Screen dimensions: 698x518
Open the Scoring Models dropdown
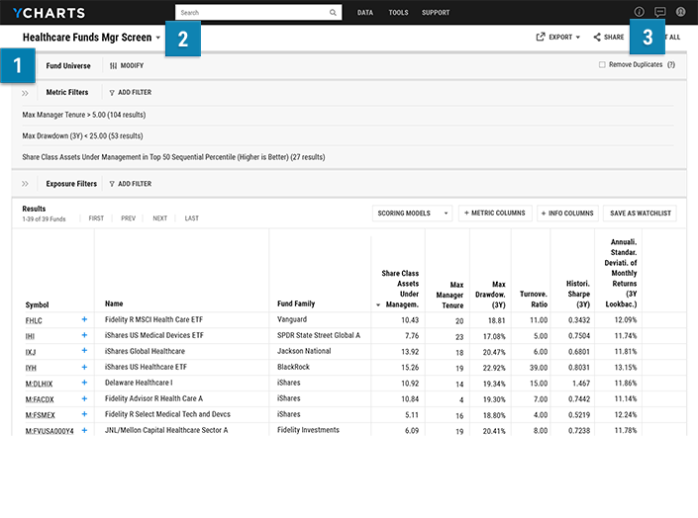click(x=412, y=214)
